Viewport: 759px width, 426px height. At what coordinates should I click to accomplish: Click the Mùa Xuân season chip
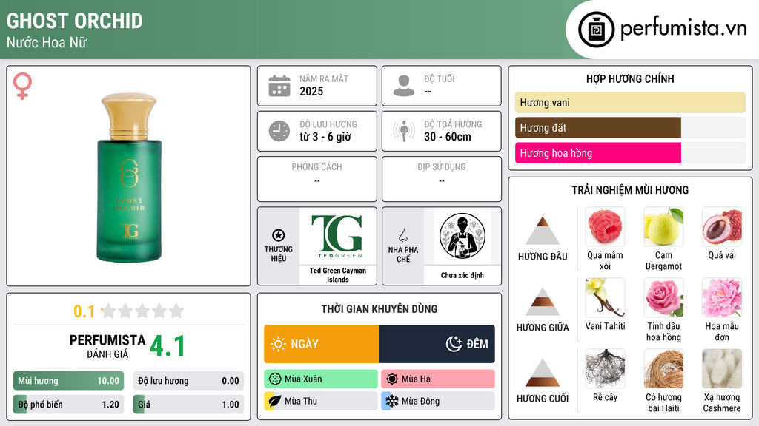pyautogui.click(x=321, y=379)
